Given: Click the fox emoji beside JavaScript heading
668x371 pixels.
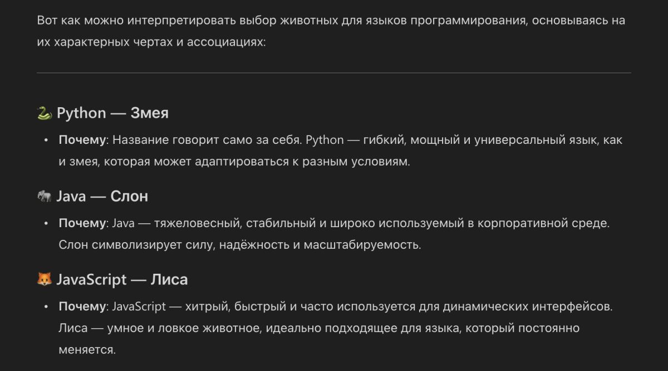Looking at the screenshot, I should (x=44, y=279).
